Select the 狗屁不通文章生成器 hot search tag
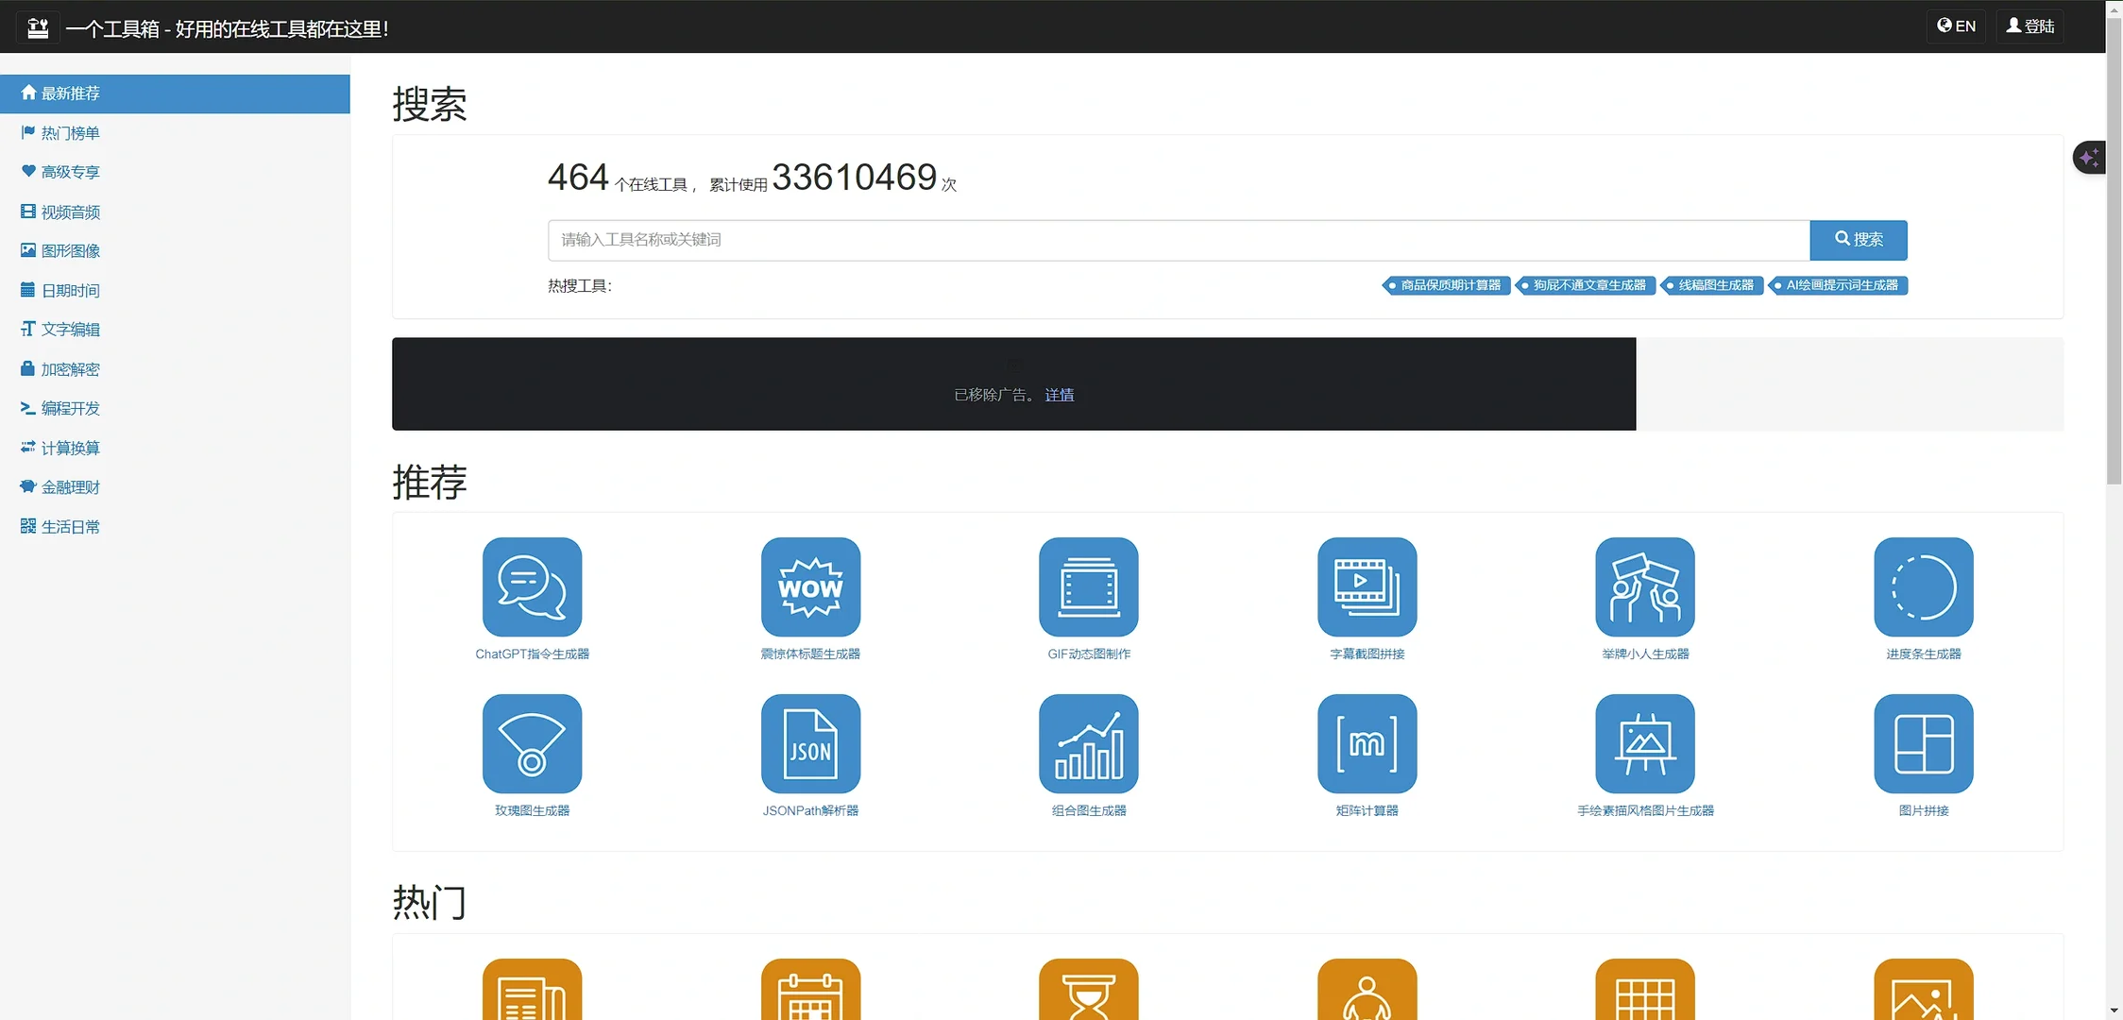Image resolution: width=2123 pixels, height=1020 pixels. point(1588,285)
